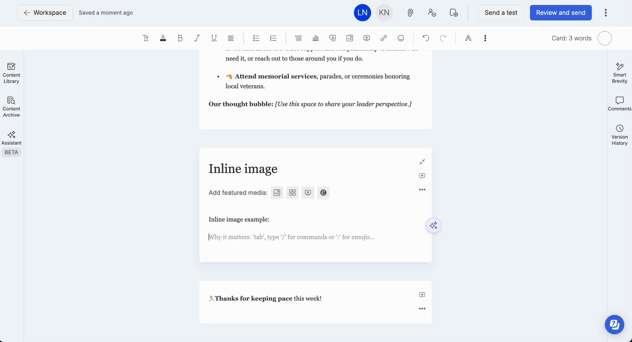
Task: Click the Review and send button
Action: [x=561, y=13]
